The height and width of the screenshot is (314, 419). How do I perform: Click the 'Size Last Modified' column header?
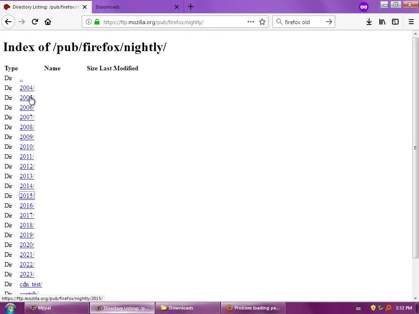113,68
